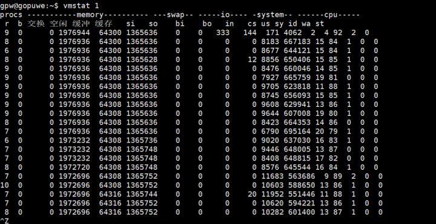Click the ^Z text at bottom
The image size is (436, 224).
coord(4,221)
